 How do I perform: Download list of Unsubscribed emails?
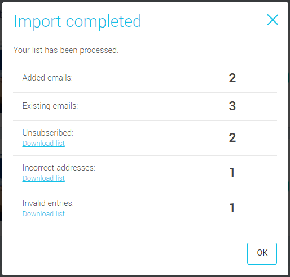(43, 144)
